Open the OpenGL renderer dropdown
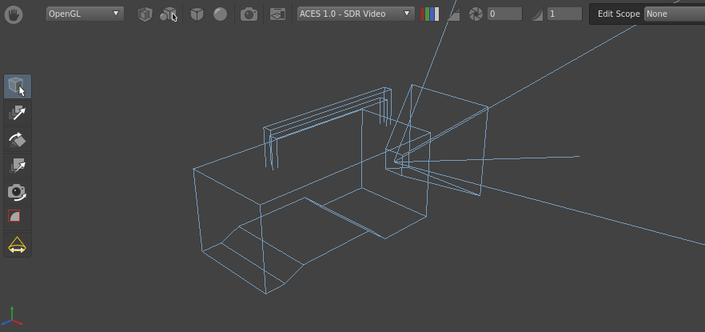705x332 pixels. (84, 14)
